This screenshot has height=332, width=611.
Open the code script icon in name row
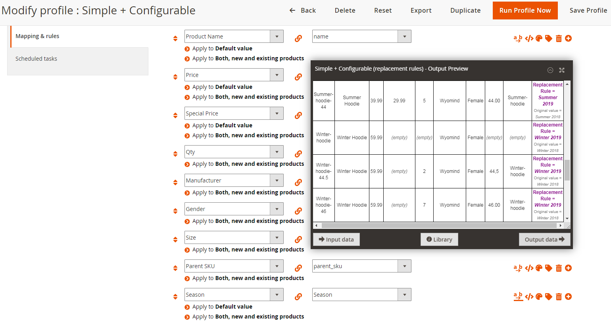(529, 38)
